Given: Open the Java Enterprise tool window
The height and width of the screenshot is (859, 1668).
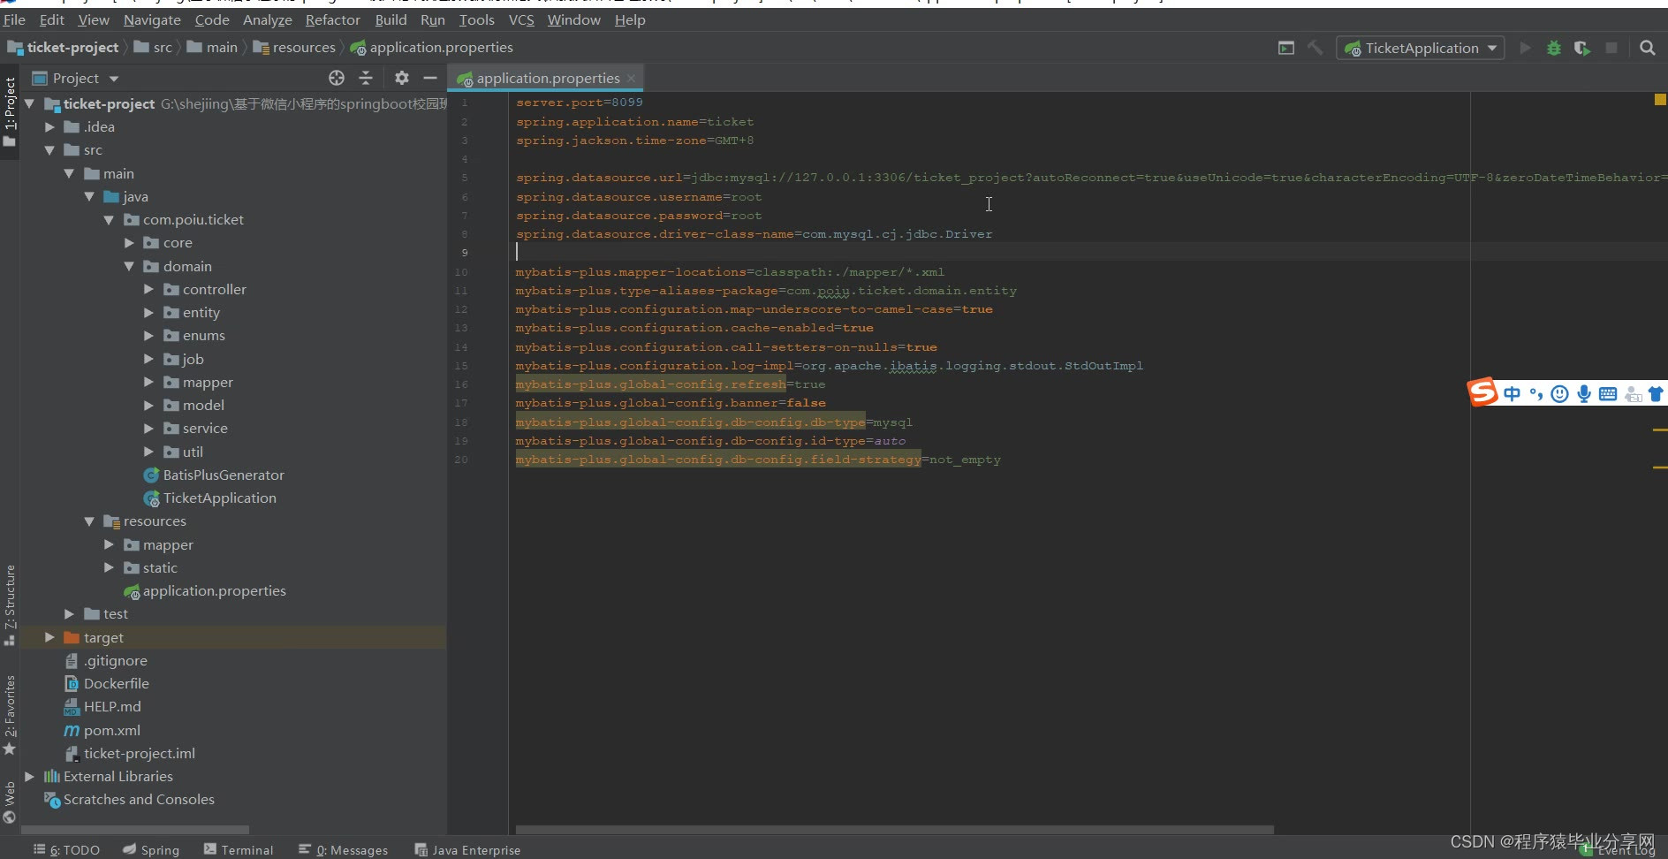Looking at the screenshot, I should [x=467, y=849].
